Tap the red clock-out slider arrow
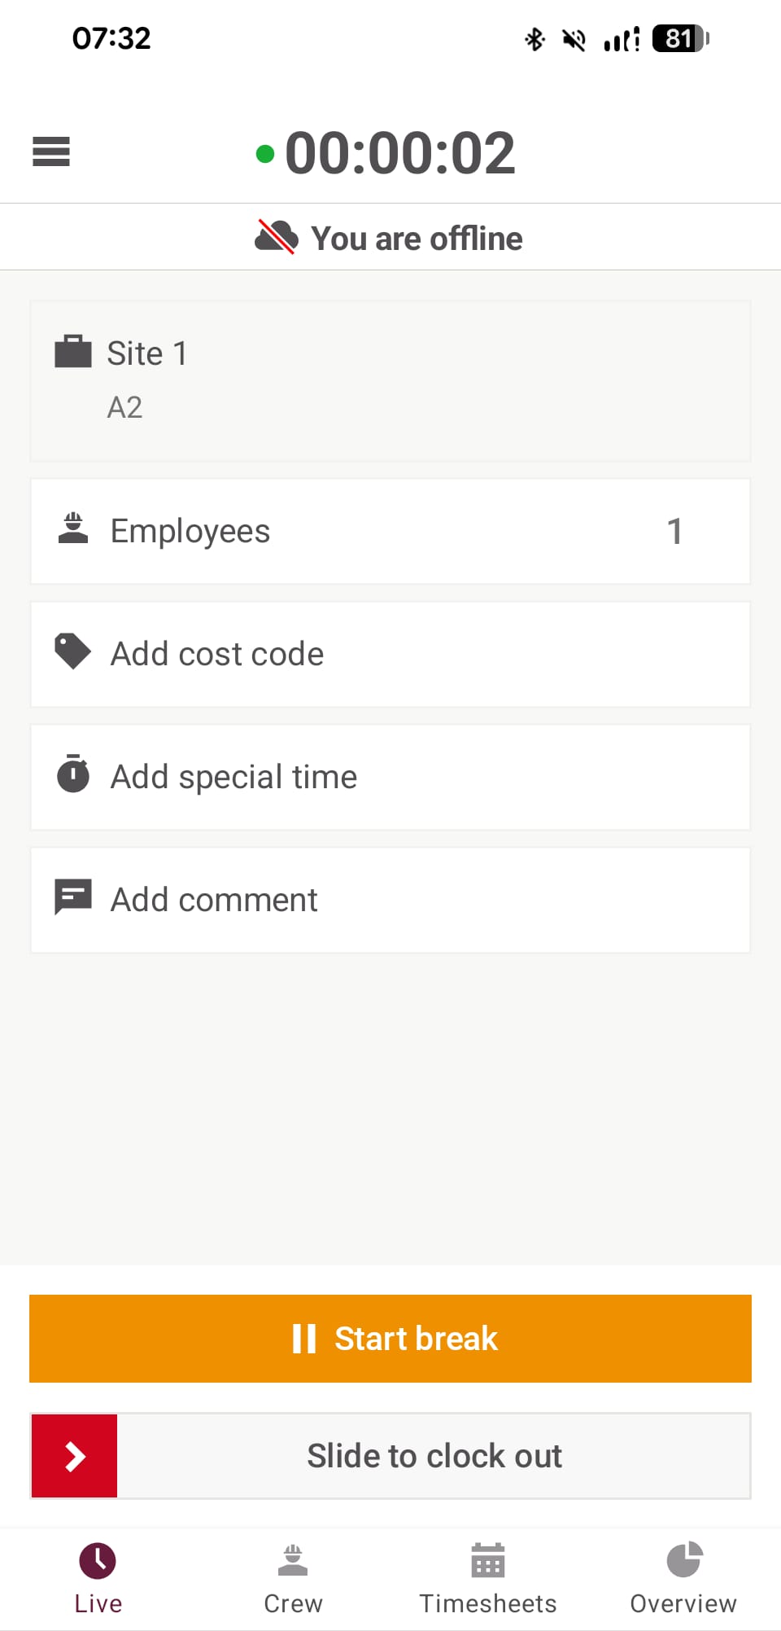The width and height of the screenshot is (781, 1631). [x=75, y=1456]
